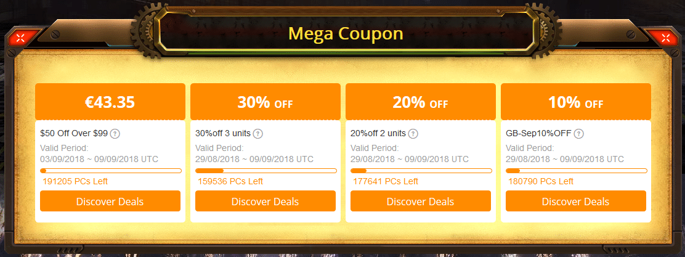Viewport: 685px width, 257px height.
Task: Click help icon next to GB-Sep10%OFF
Action: pyautogui.click(x=579, y=134)
